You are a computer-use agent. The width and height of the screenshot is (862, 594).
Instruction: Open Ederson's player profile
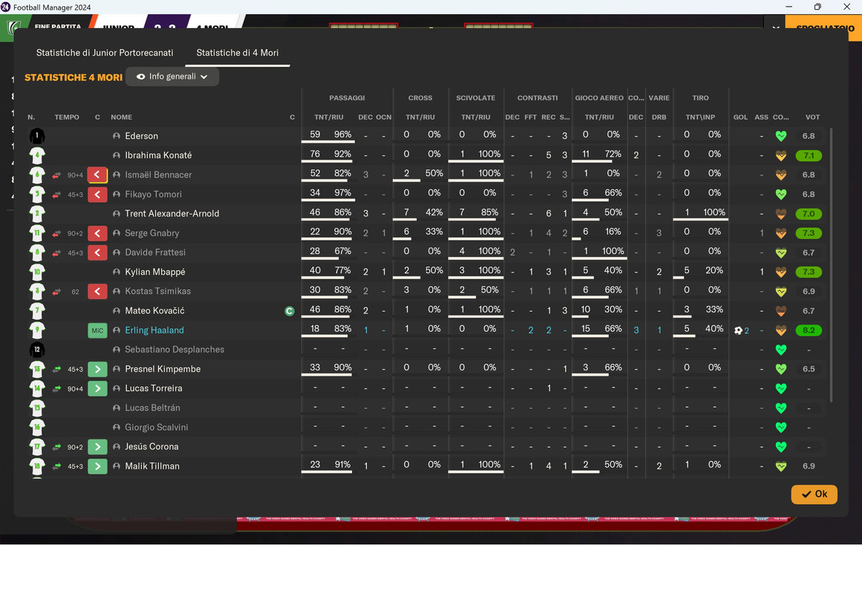[x=141, y=136]
